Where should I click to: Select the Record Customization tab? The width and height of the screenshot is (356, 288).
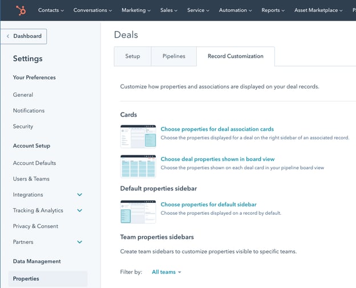(235, 57)
